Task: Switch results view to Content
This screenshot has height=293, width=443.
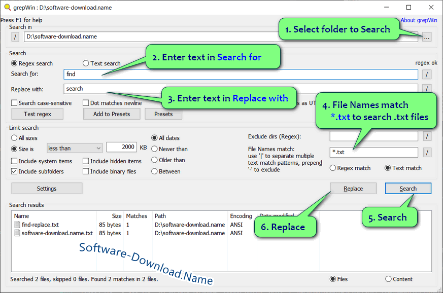Action: tap(390, 279)
